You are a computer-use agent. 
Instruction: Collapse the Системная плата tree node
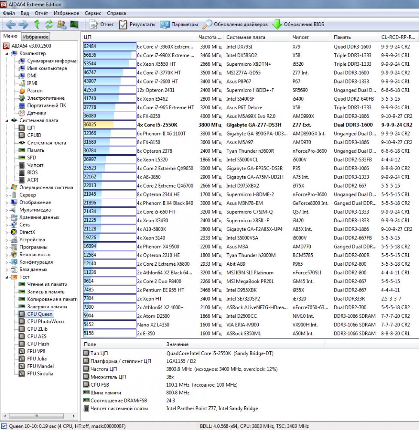click(x=7, y=121)
